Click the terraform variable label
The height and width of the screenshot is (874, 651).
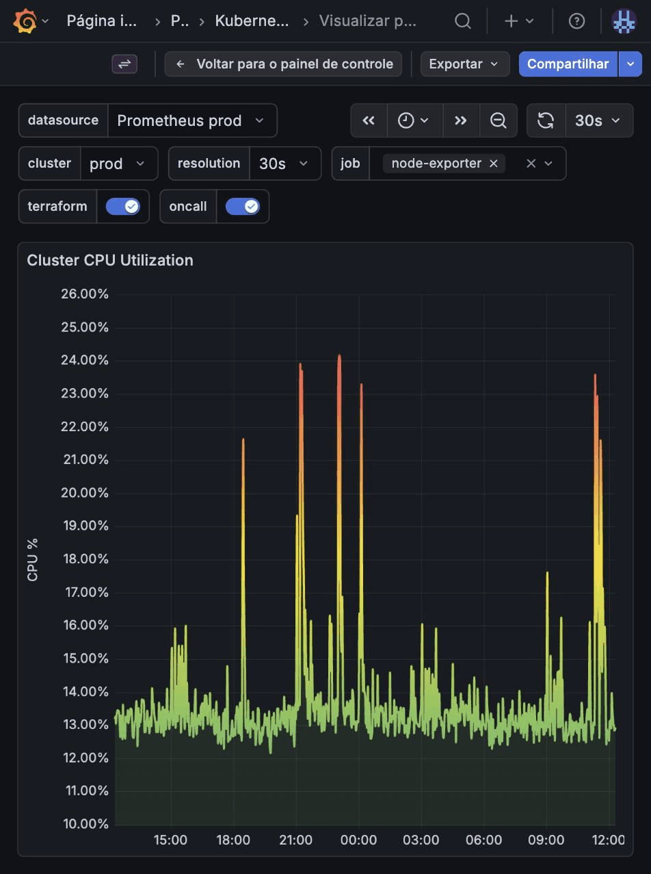click(x=57, y=206)
